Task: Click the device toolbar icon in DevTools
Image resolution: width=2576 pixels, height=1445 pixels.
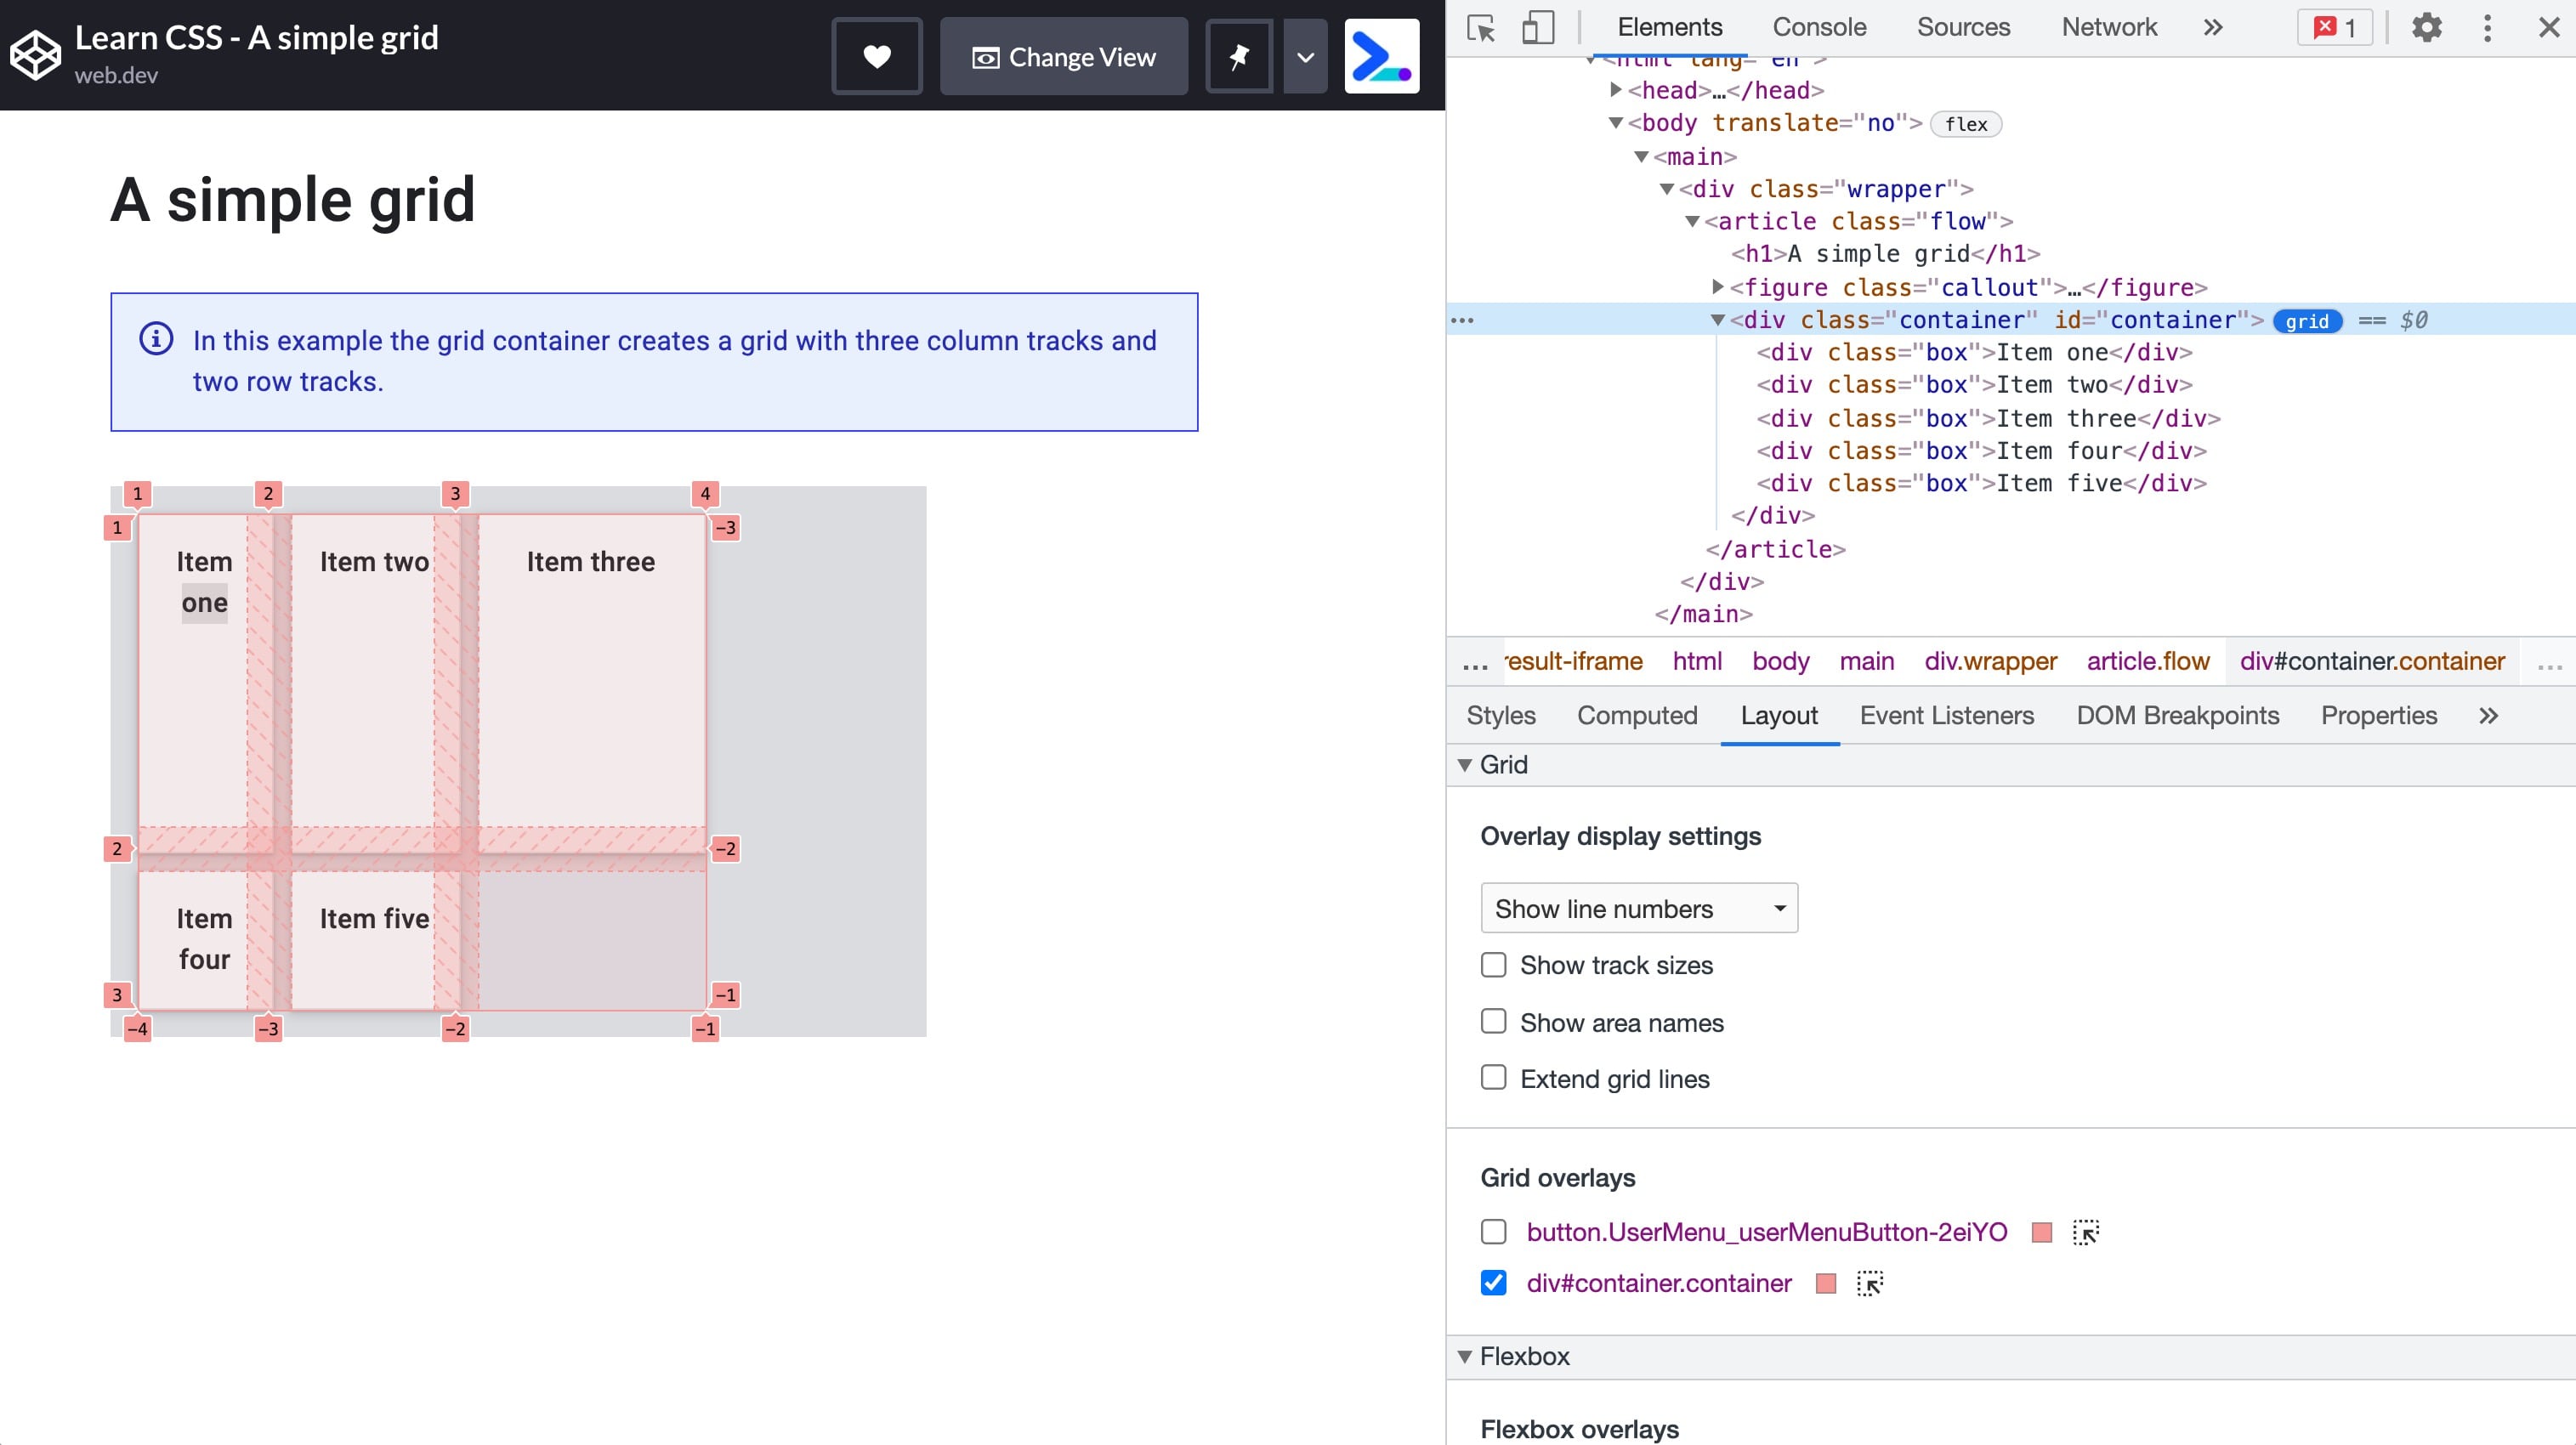Action: coord(1535,26)
